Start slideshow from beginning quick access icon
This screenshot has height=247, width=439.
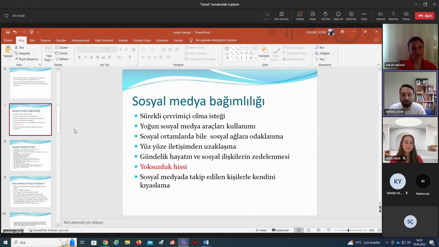[31, 32]
